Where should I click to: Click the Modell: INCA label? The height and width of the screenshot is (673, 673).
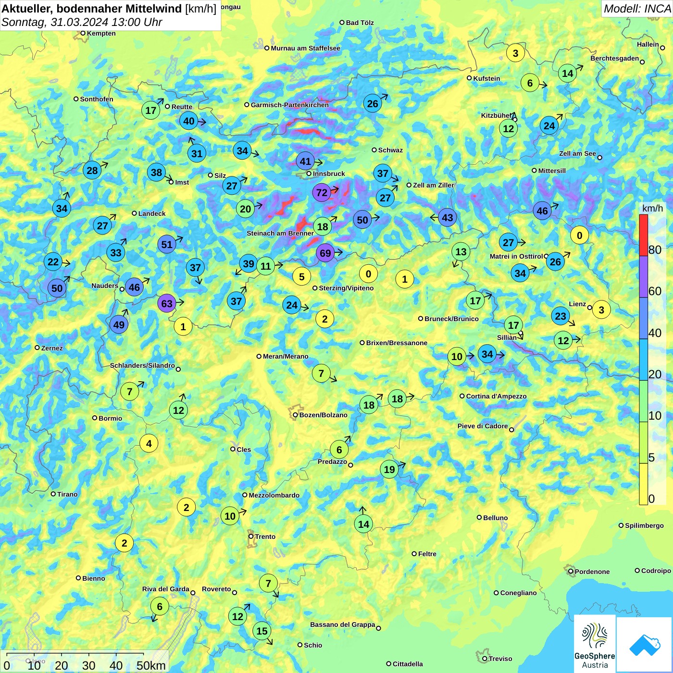pos(637,9)
